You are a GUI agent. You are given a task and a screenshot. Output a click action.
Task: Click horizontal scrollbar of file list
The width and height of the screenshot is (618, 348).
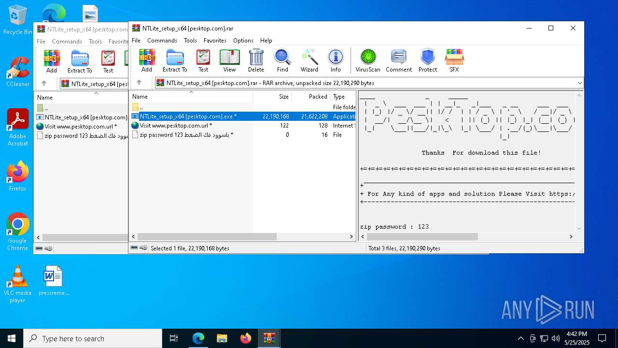tap(207, 237)
